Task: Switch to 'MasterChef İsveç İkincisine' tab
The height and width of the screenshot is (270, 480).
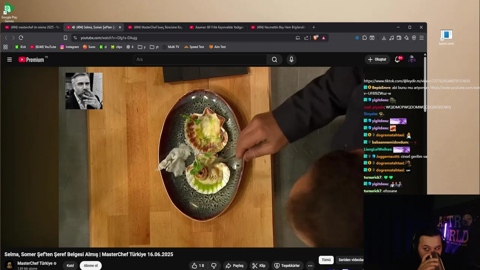Action: (155, 27)
